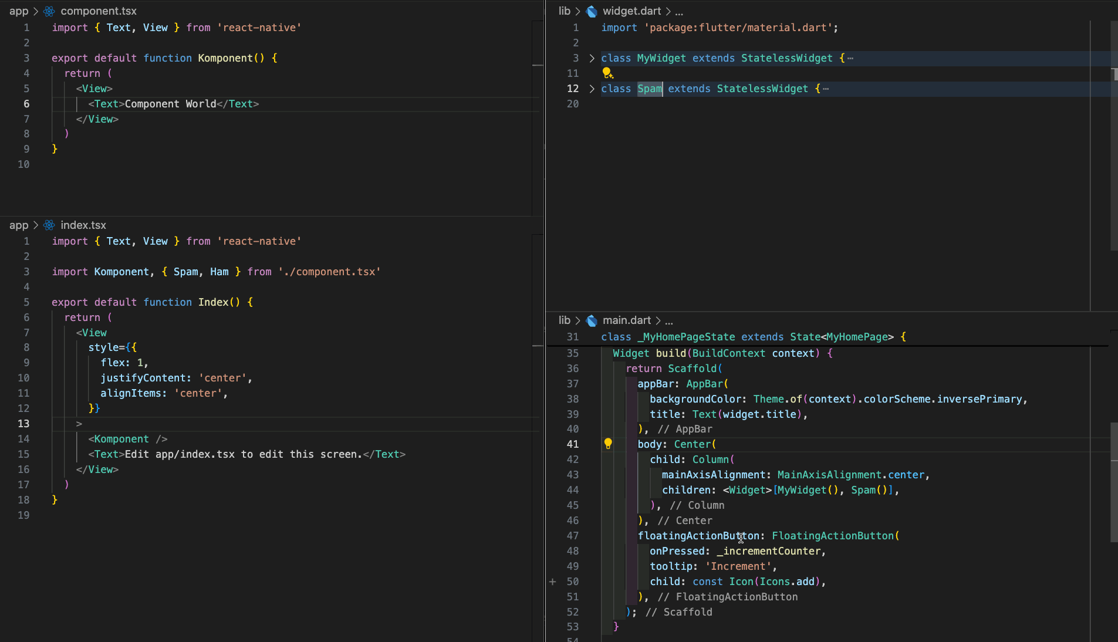Click inversePrimary on main.dart line 38
The height and width of the screenshot is (642, 1118).
pyautogui.click(x=979, y=399)
